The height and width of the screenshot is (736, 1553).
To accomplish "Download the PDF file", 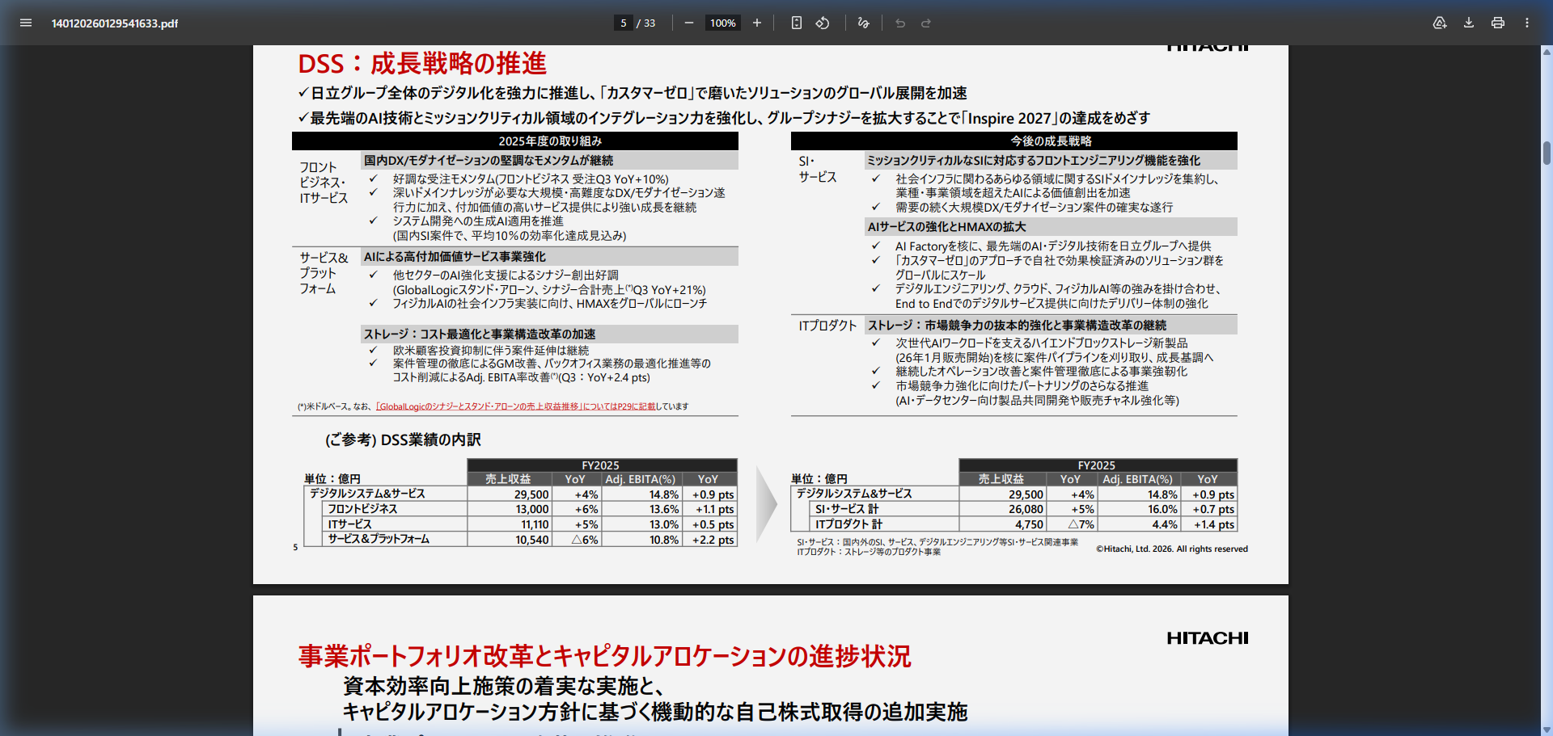I will (x=1466, y=23).
